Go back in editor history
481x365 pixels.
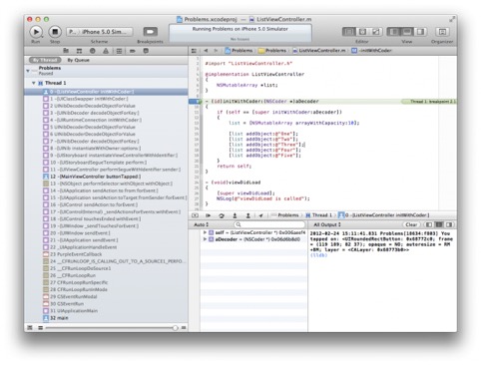point(206,51)
